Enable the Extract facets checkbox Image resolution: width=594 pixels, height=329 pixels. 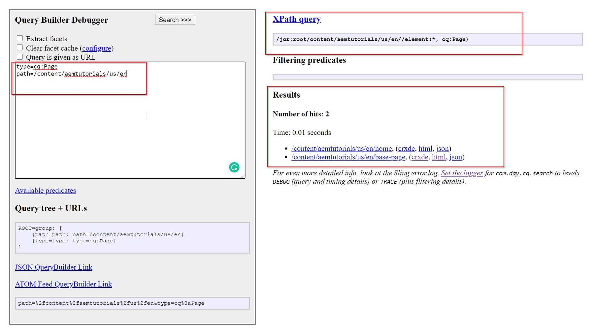20,38
